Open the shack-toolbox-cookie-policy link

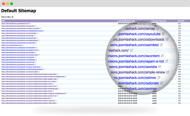tap(29, 74)
